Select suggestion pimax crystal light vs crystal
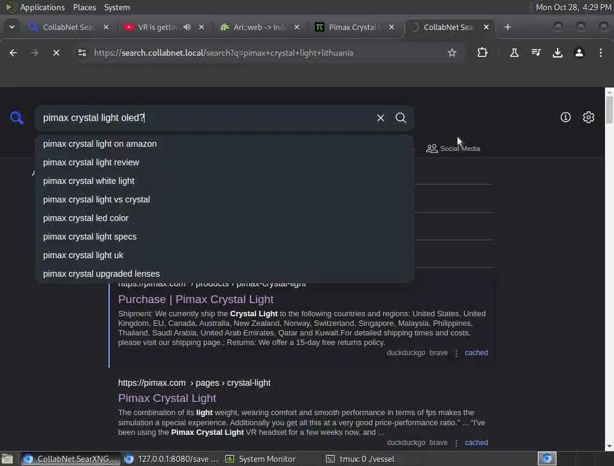 [224, 199]
